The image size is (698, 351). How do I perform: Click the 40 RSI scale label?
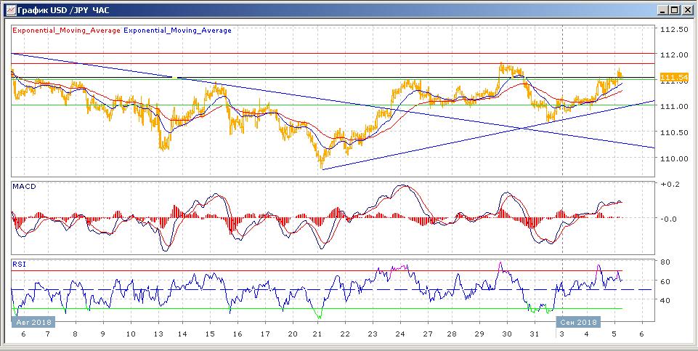point(666,300)
